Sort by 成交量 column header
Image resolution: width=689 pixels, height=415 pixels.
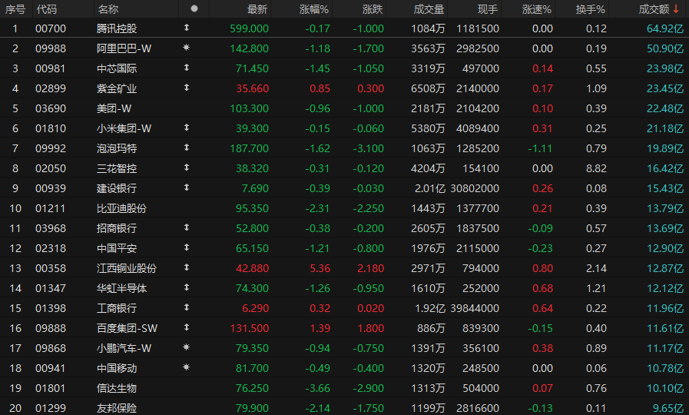tap(429, 9)
